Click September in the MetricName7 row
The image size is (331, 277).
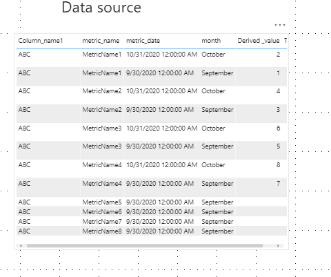coord(217,222)
